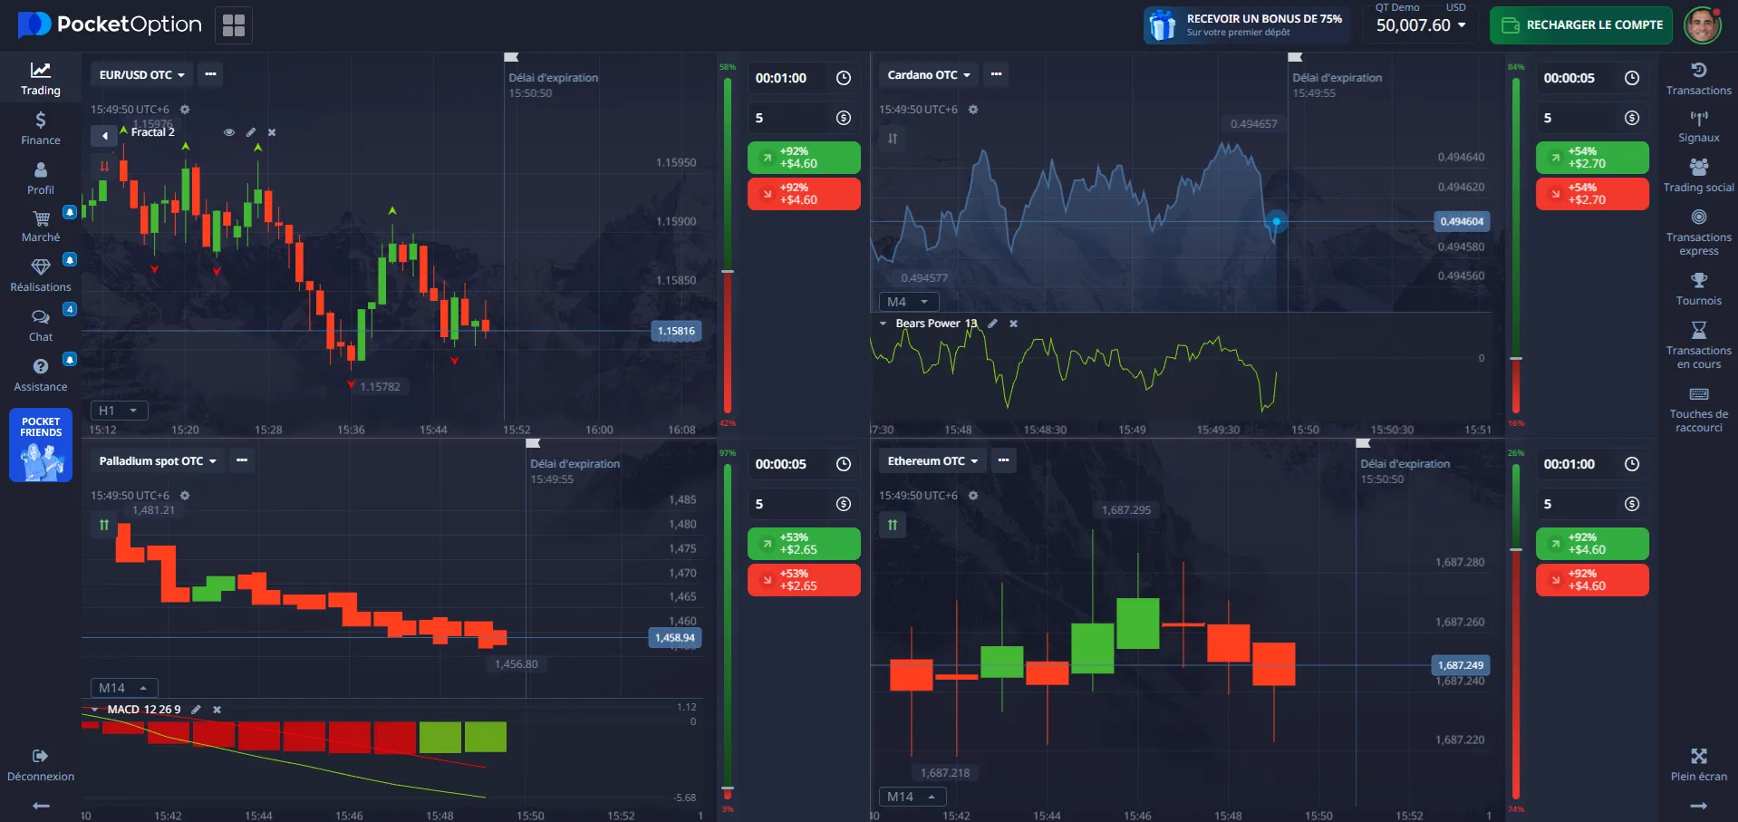Open the chart layout grid icon
The height and width of the screenshot is (822, 1738).
point(234,25)
